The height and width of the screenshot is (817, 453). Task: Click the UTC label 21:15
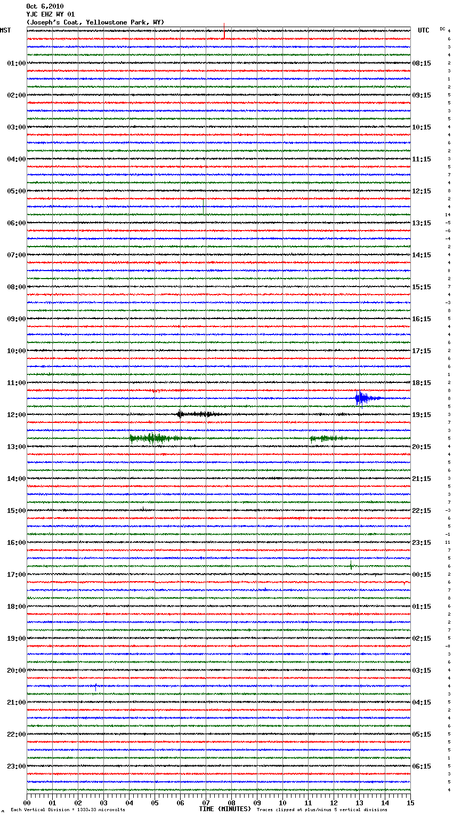point(422,479)
